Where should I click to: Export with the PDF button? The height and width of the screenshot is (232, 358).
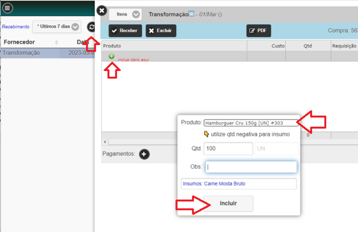pyautogui.click(x=259, y=31)
